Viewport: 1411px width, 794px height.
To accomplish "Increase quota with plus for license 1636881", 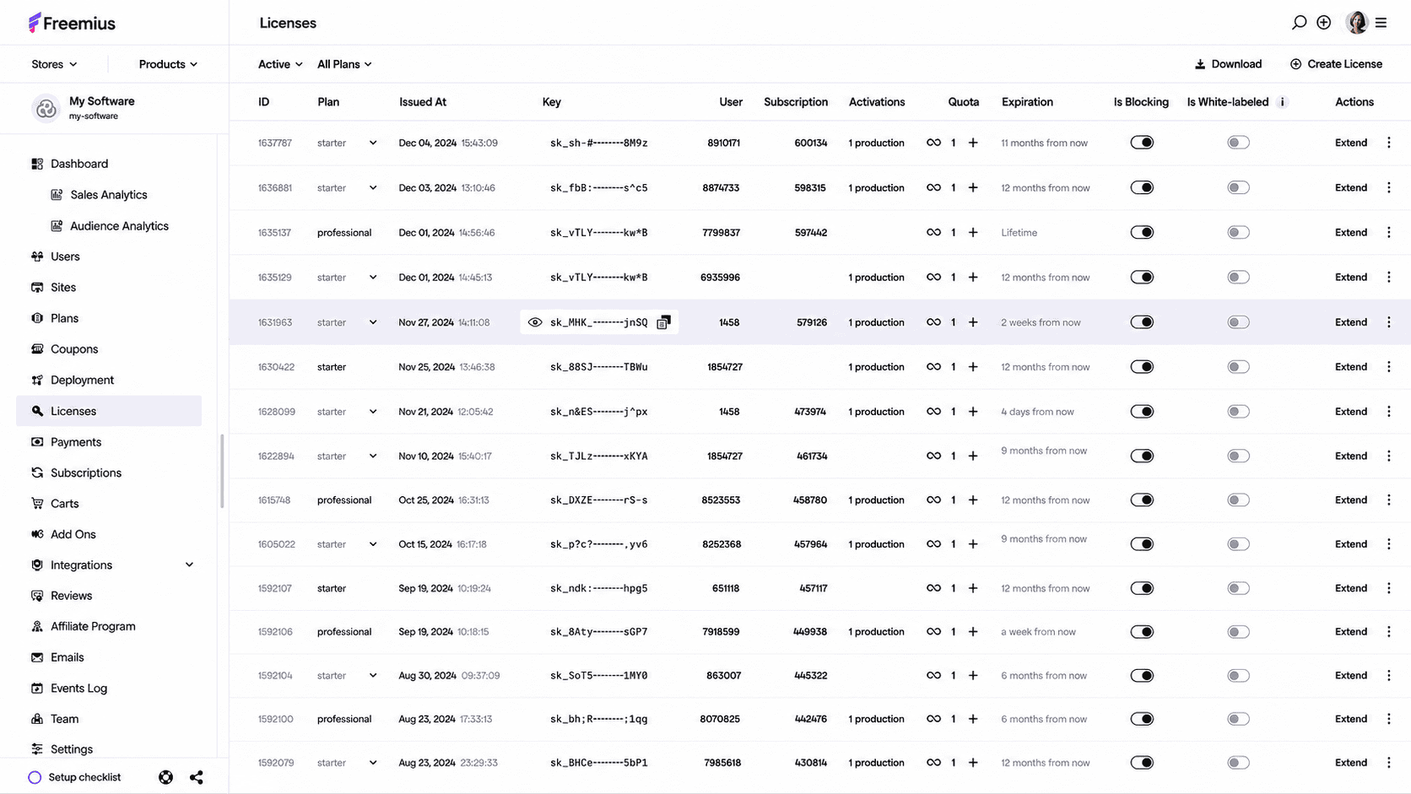I will [973, 187].
